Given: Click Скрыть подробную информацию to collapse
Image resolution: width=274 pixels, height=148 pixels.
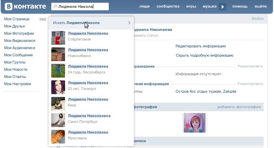Looking at the screenshot, I should (204, 55).
